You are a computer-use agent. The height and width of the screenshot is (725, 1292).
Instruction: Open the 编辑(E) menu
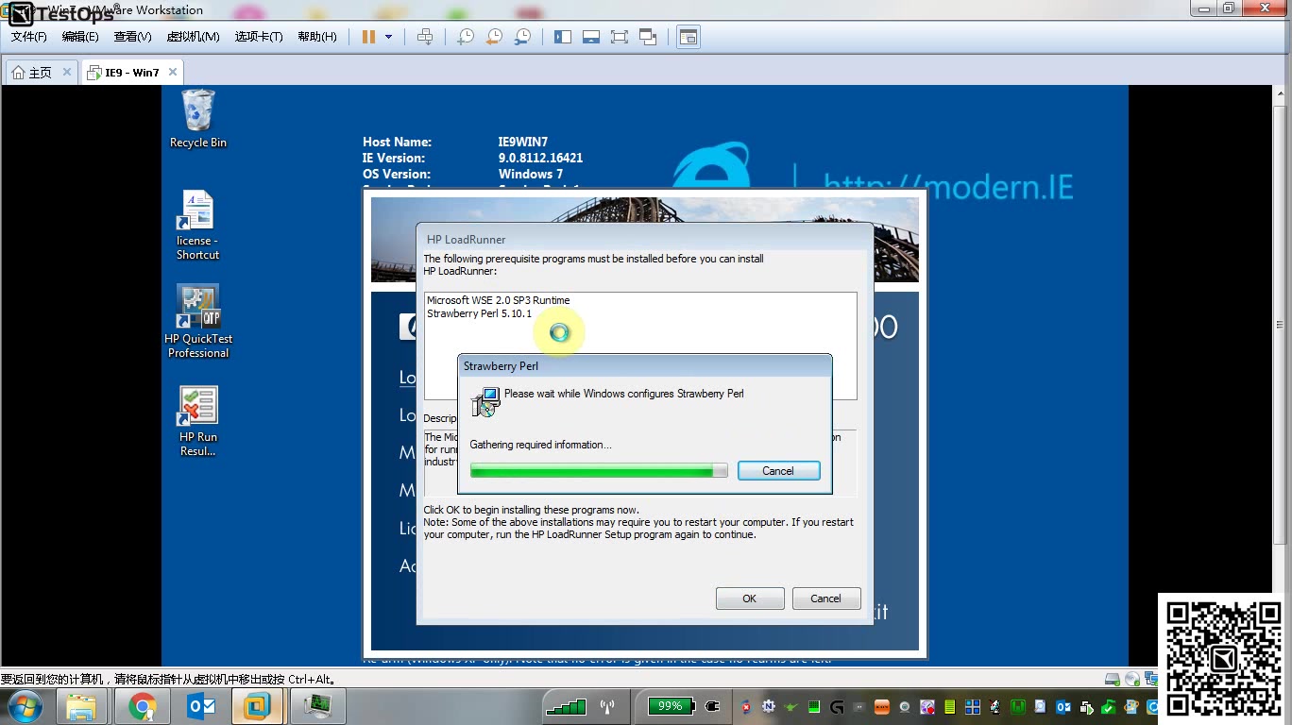(80, 37)
